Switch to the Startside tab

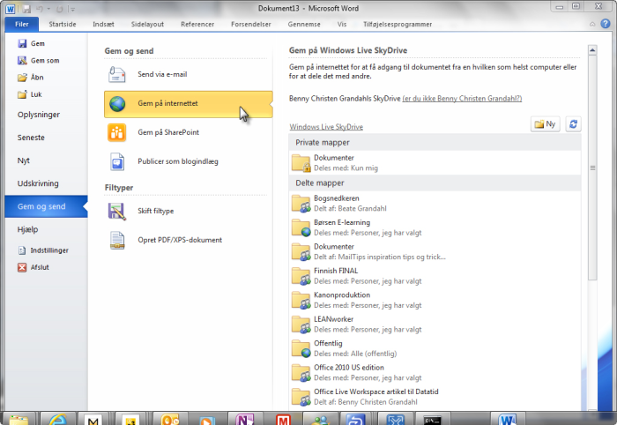(x=63, y=24)
